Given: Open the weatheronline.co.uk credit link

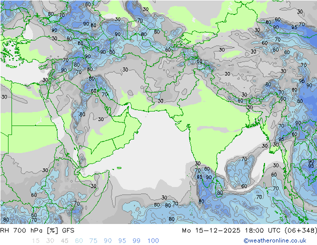Looking at the screenshot, I should (275, 240).
